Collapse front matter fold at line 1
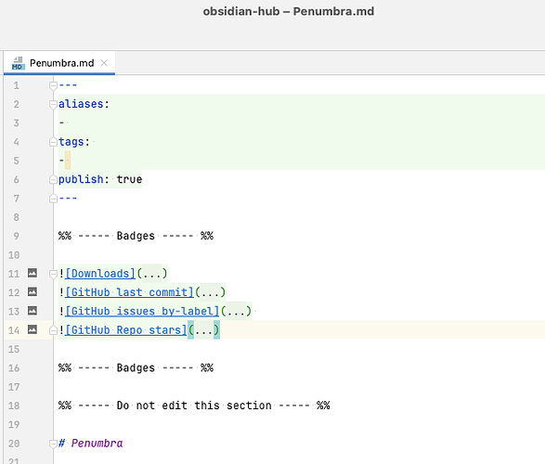 tap(53, 85)
